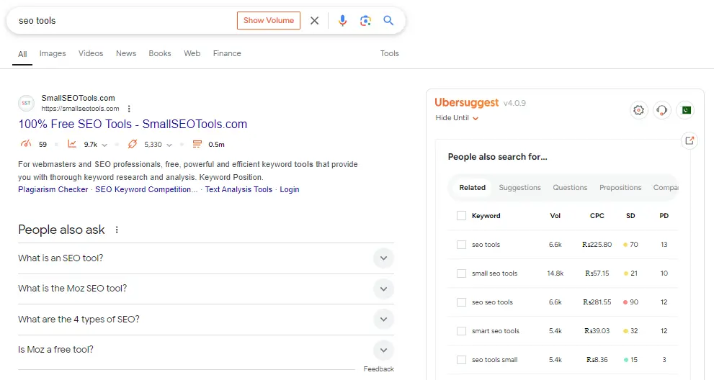Open Google Lens image search icon
Screen dimensions: 714x380
[x=365, y=21]
